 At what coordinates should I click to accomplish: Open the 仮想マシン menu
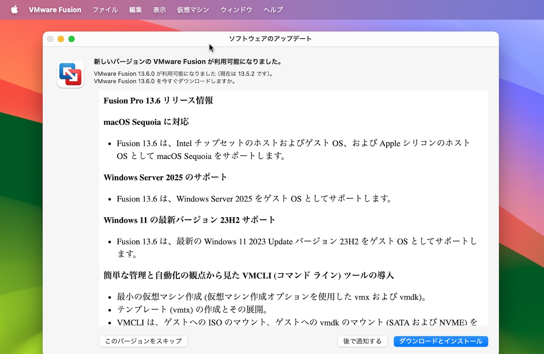193,9
